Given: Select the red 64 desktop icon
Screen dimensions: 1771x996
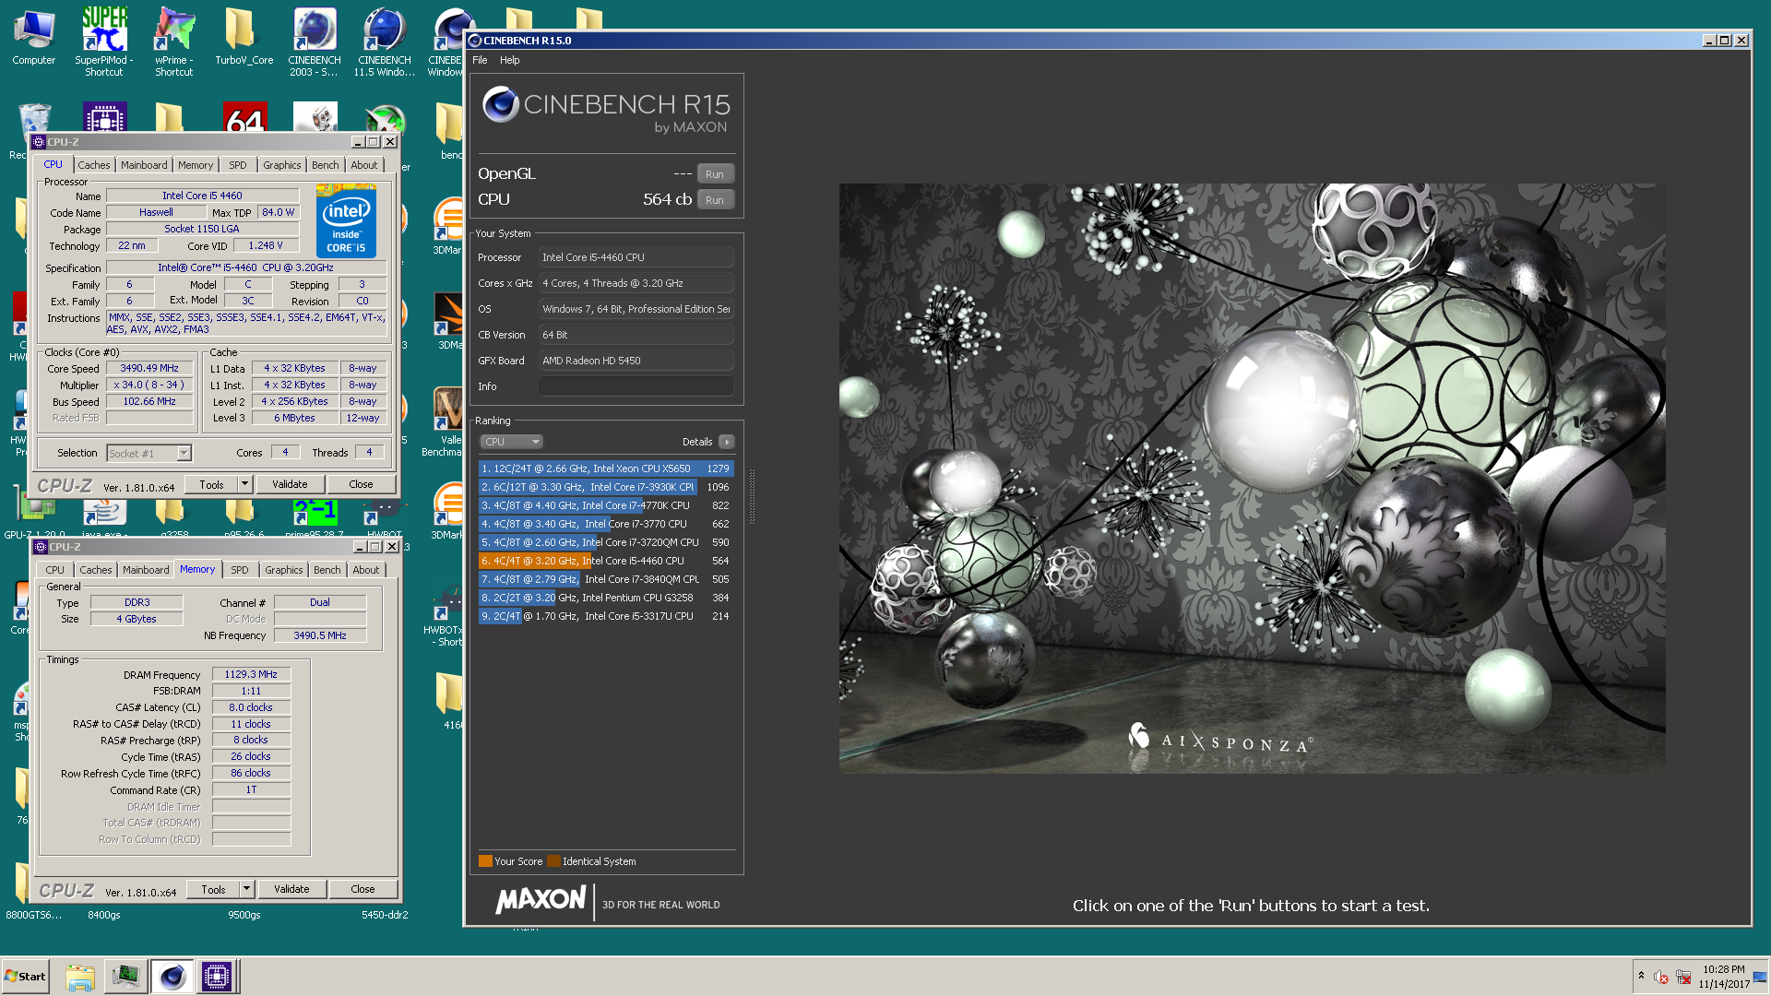Looking at the screenshot, I should point(244,117).
